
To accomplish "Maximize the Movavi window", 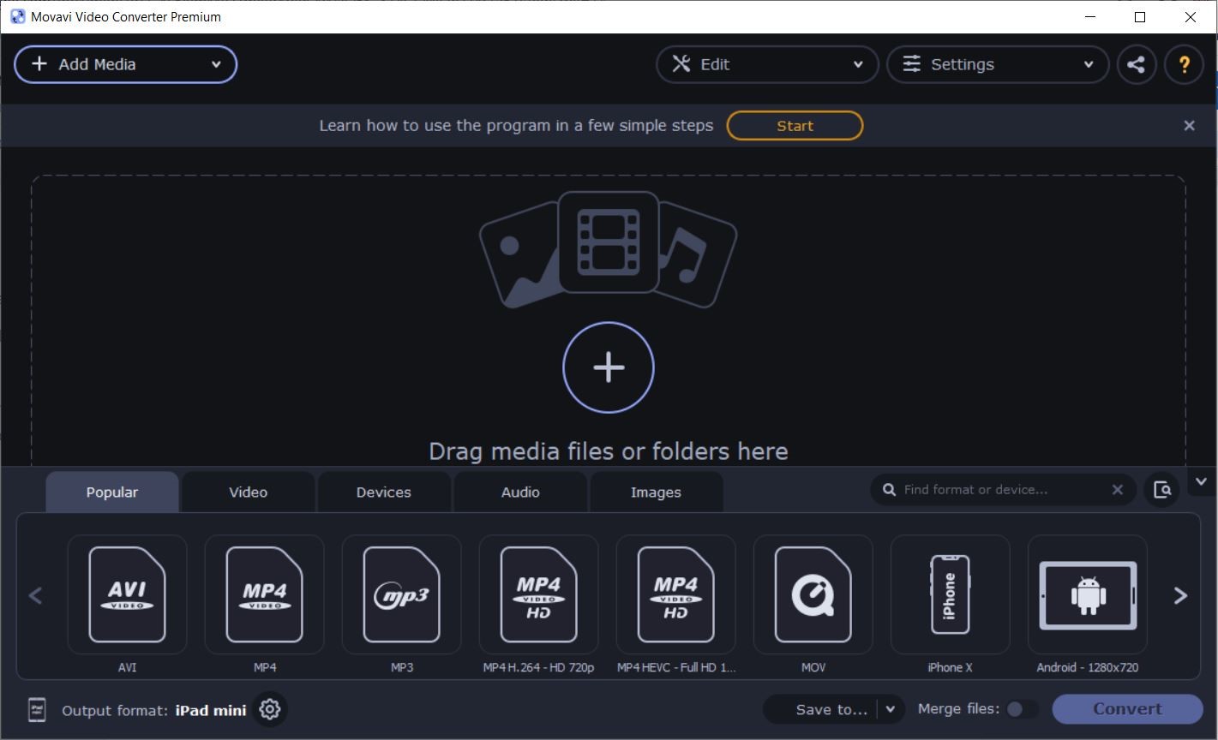I will point(1140,16).
